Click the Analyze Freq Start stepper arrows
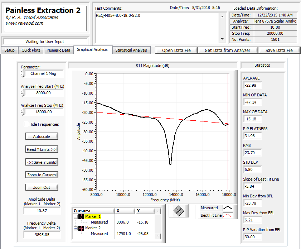This screenshot has width=301, height=249. (23, 93)
